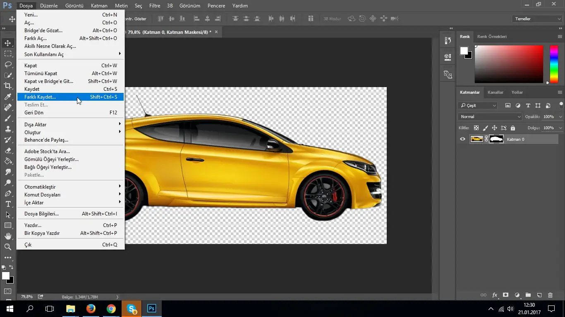Click the rainbow hue slider strip

point(553,64)
